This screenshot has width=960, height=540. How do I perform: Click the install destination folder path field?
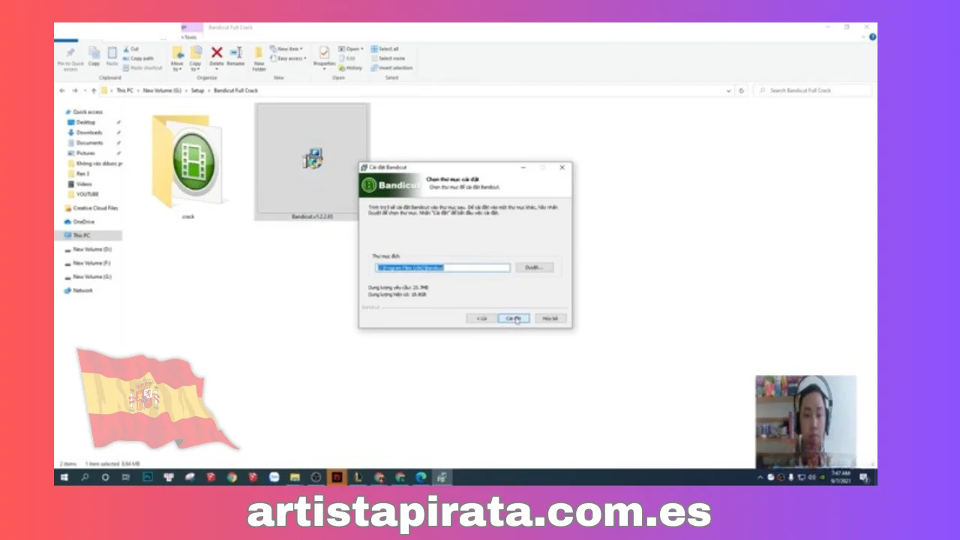[442, 267]
